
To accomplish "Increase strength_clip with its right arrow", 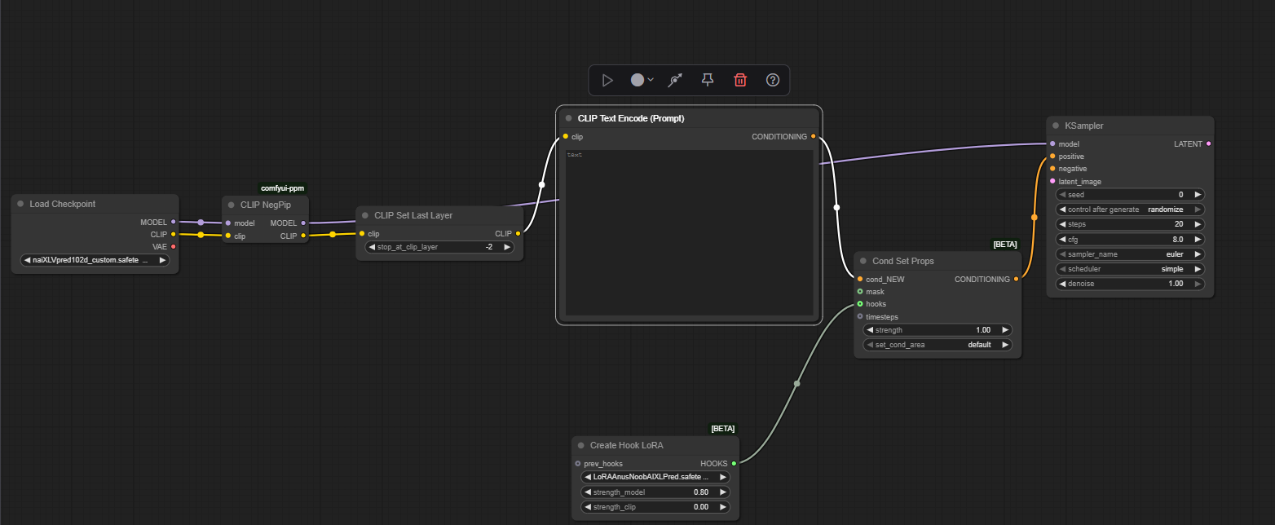I will coord(723,507).
